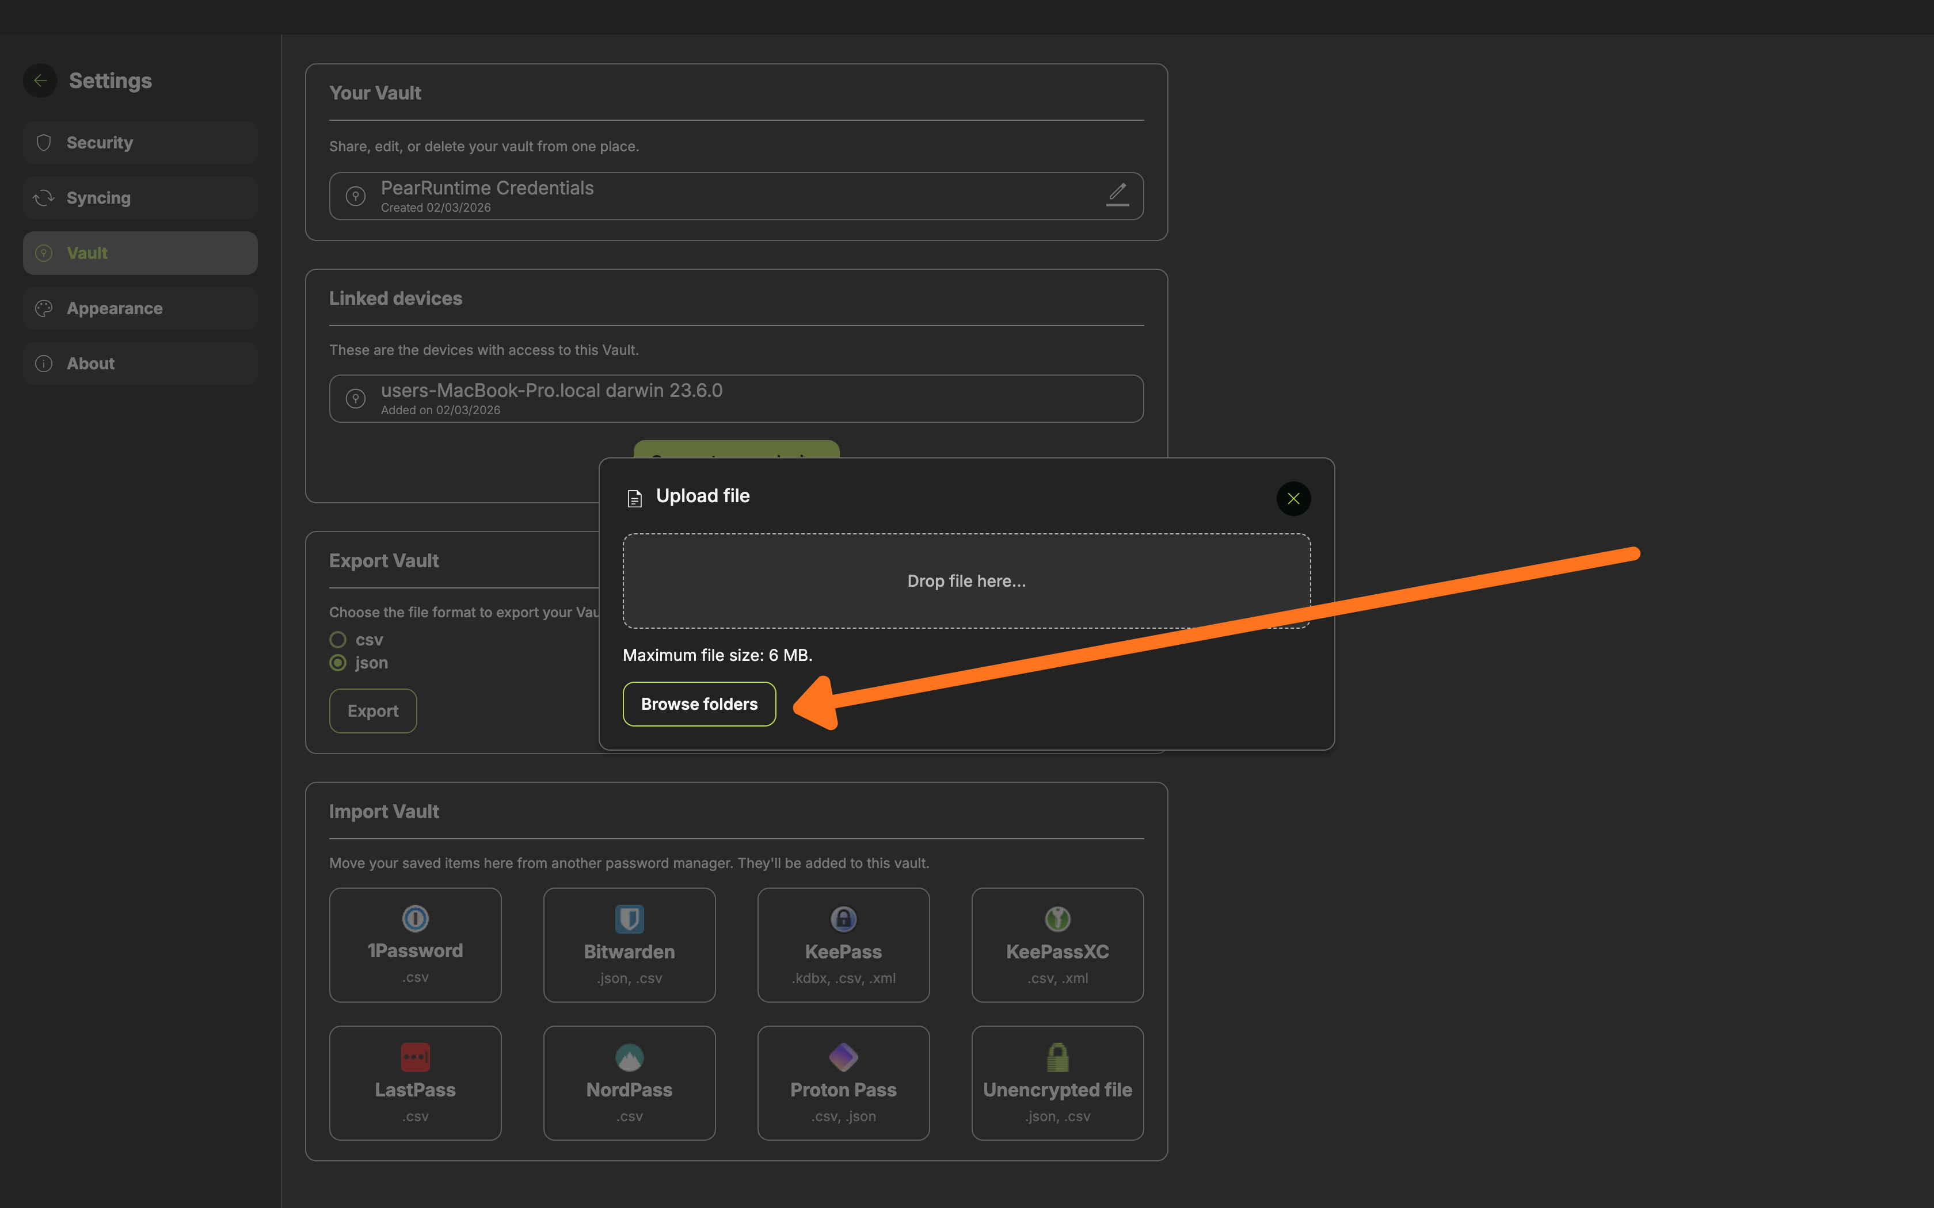Click the Proton Pass diamond icon

pyautogui.click(x=843, y=1057)
